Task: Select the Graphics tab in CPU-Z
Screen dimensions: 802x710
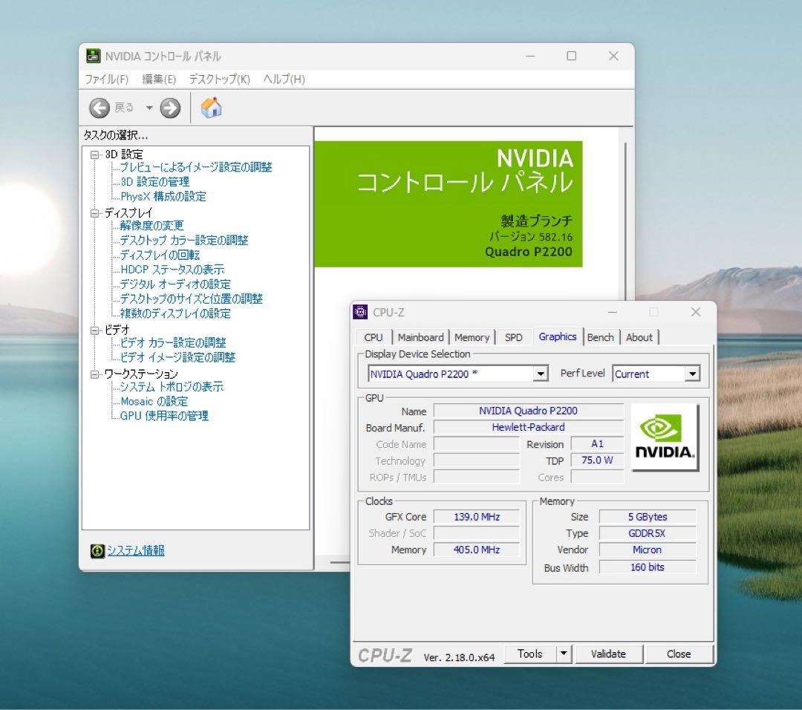Action: pyautogui.click(x=558, y=336)
